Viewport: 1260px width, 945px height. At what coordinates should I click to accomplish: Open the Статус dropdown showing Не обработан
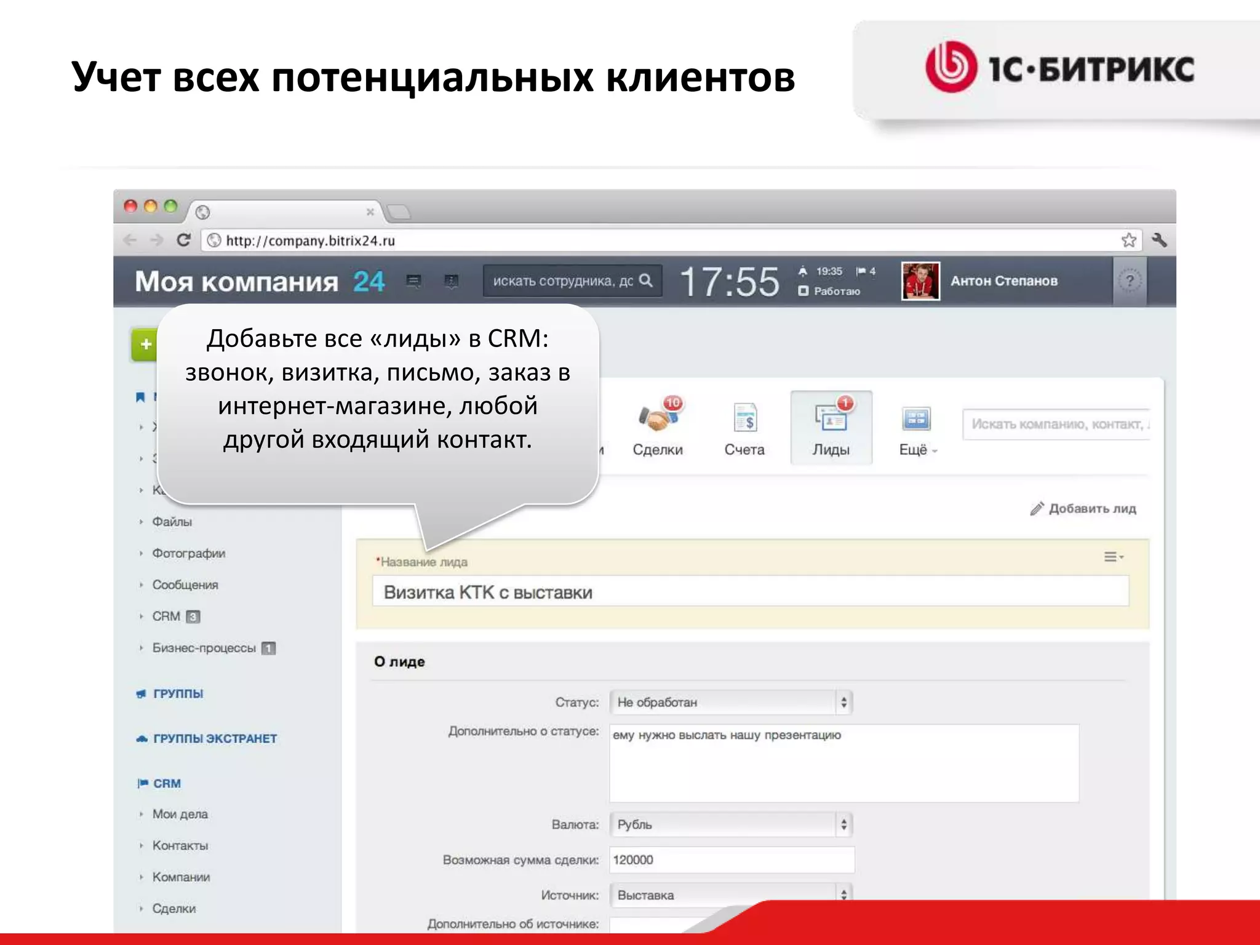(731, 702)
